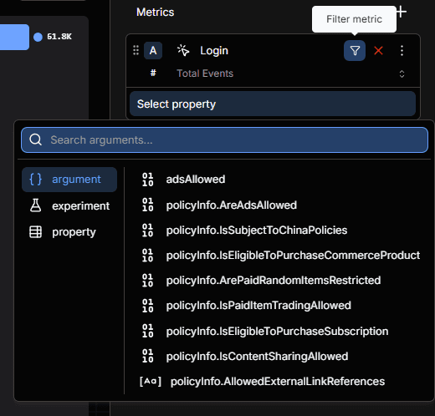Switch to the argument category tab
Screen dimensions: 435x416
pos(69,180)
